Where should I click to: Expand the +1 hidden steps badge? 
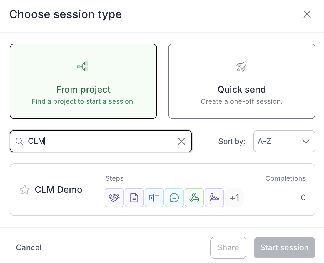[235, 198]
